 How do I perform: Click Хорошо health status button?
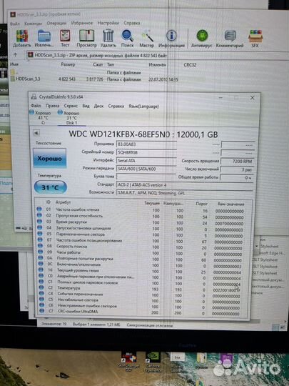click(x=50, y=158)
